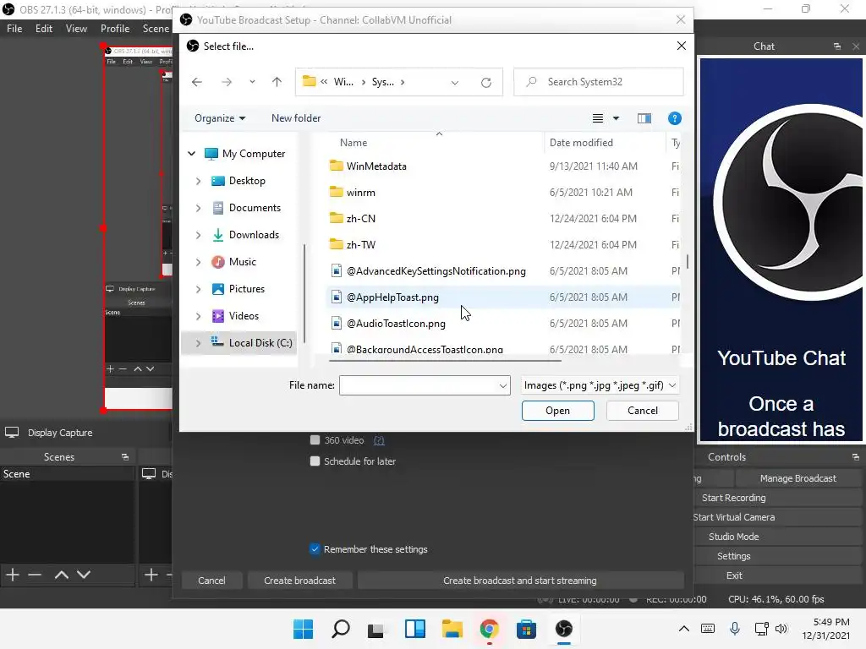
Task: Expand the Desktop tree node
Action: click(x=198, y=181)
